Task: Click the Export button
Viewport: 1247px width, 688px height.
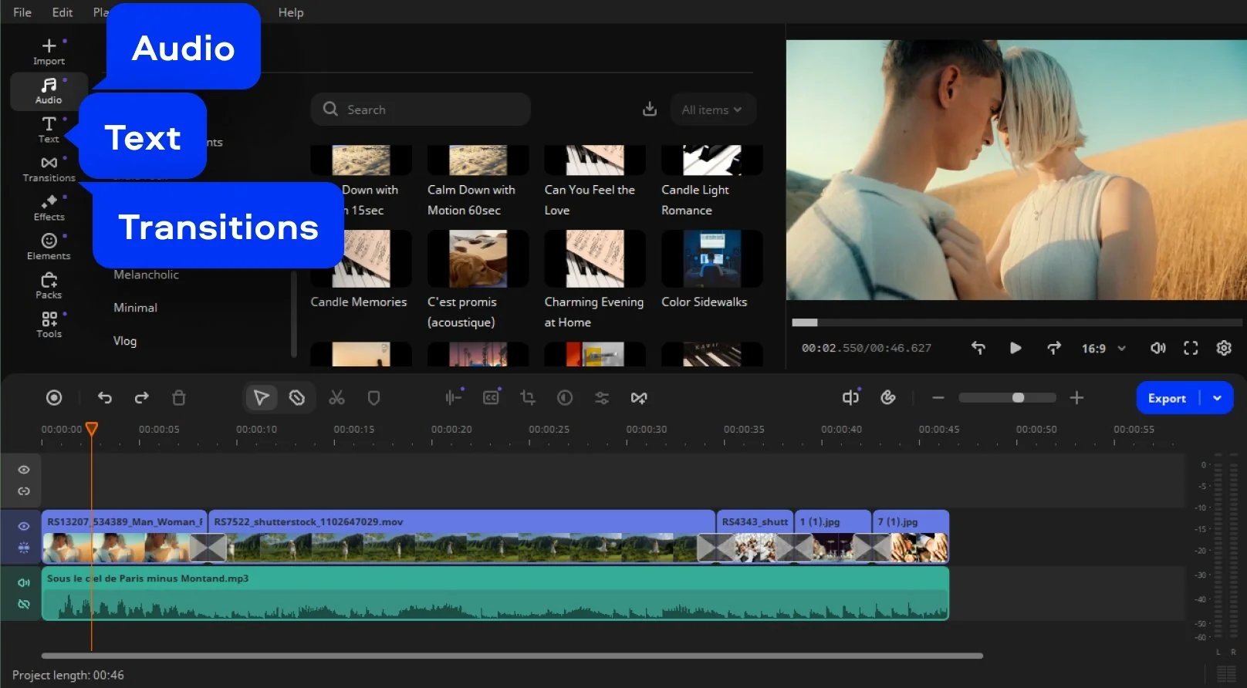Action: [1166, 399]
